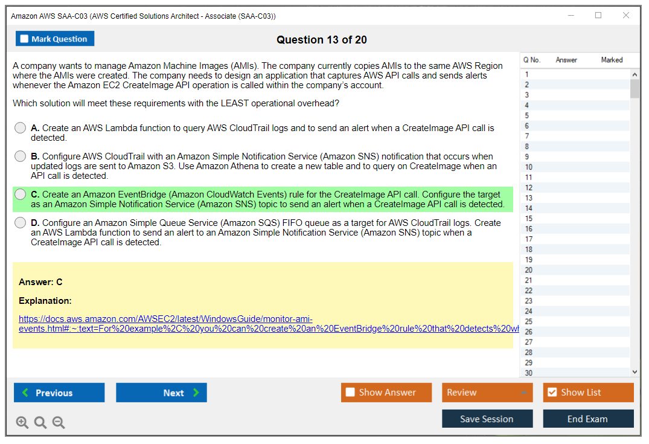Open the Review dropdown

point(487,393)
